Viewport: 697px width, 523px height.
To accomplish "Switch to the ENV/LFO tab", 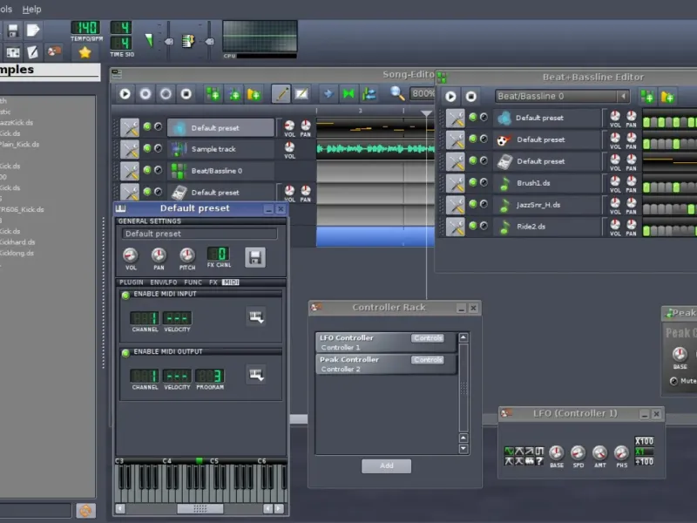I will point(163,282).
